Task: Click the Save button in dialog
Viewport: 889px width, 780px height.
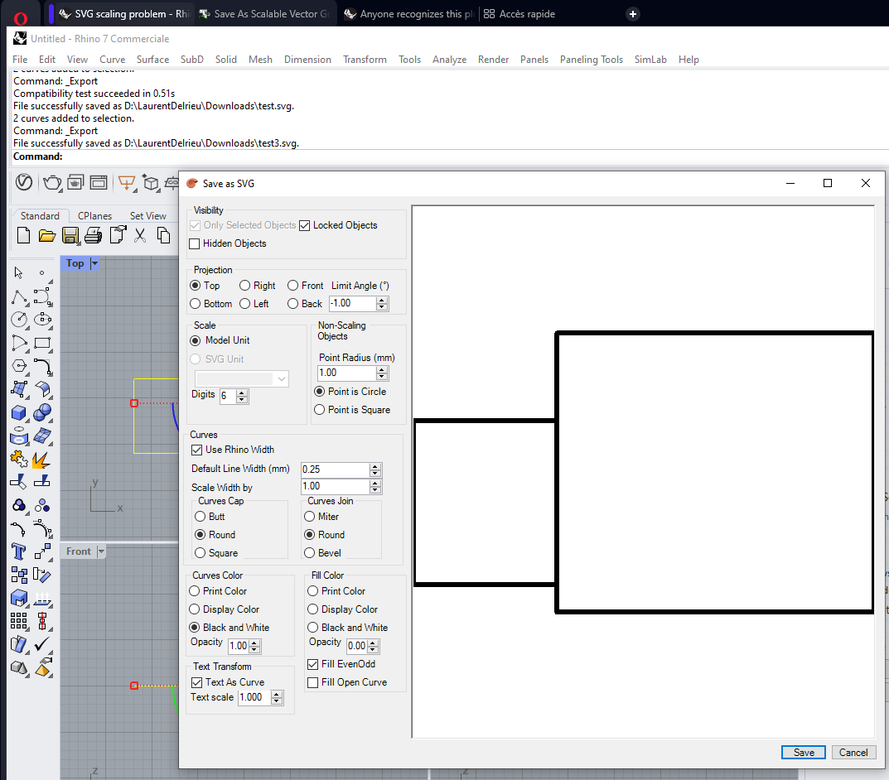Action: click(803, 752)
